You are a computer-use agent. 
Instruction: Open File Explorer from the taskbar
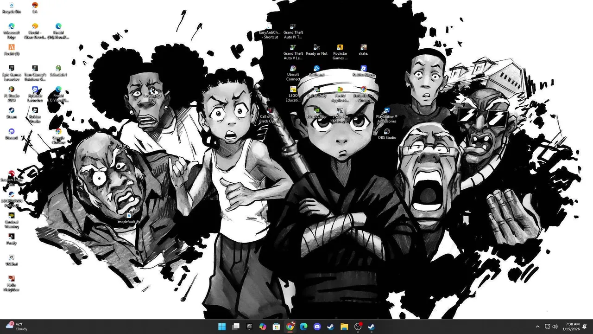coord(344,327)
